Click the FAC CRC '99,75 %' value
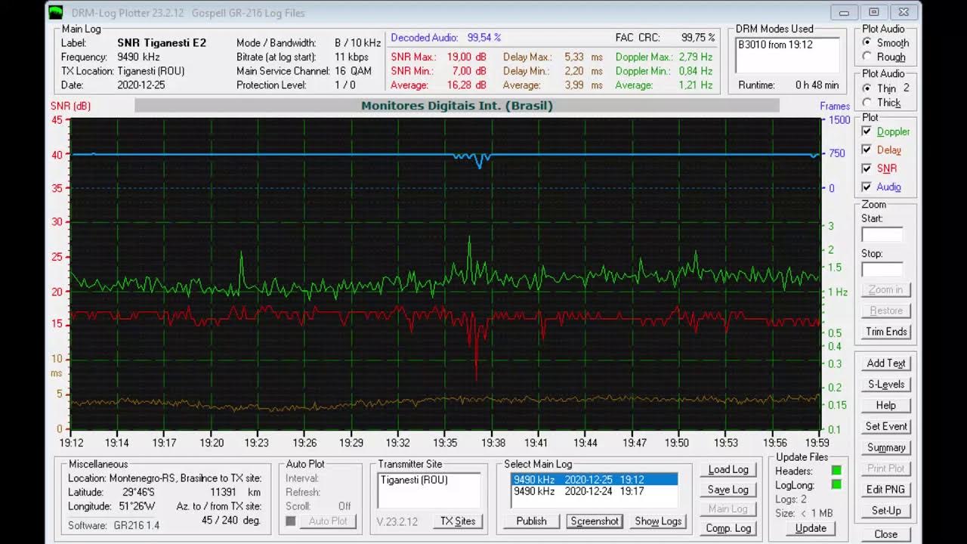The image size is (967, 544). (x=698, y=38)
